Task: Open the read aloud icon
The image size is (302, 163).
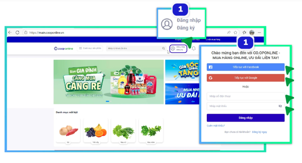Action: 229,32
